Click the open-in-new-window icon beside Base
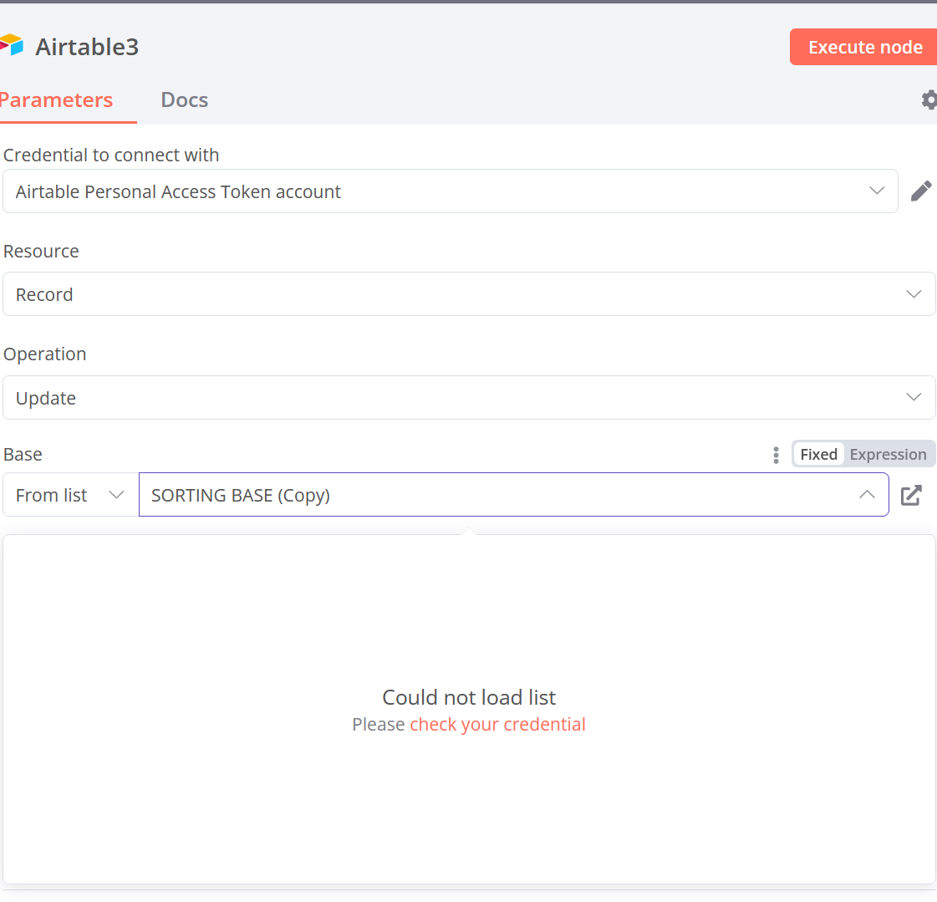 [911, 496]
